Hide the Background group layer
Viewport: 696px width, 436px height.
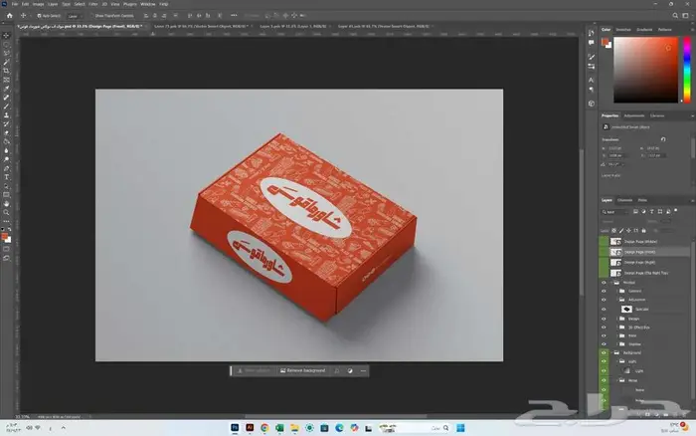pos(604,353)
